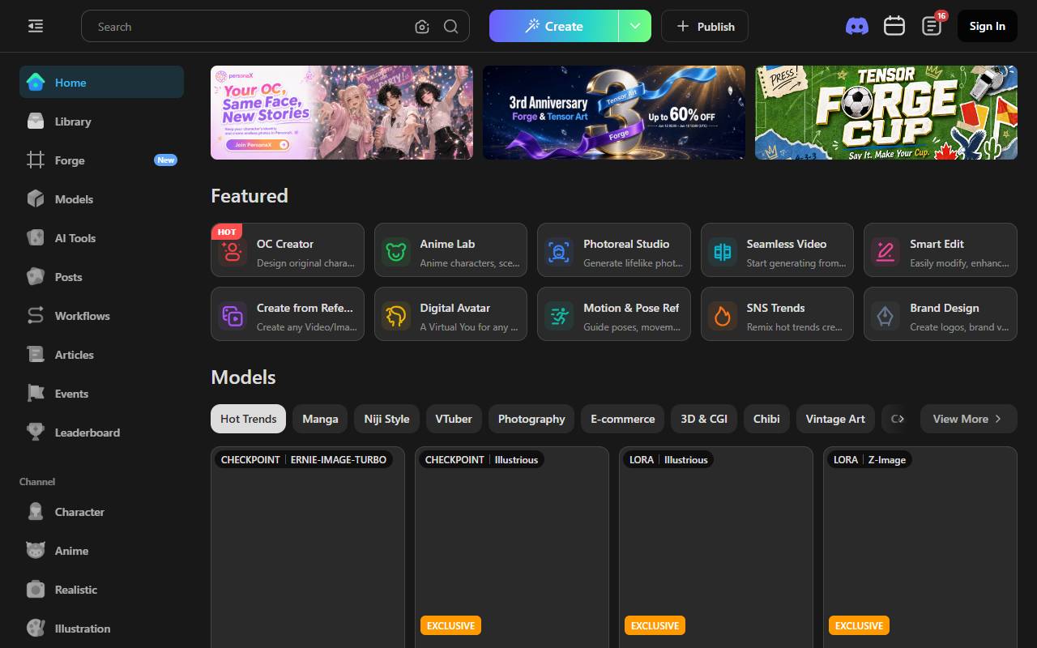Viewport: 1037px width, 648px height.
Task: Open the LORA Z-Image model card
Action: point(920,547)
